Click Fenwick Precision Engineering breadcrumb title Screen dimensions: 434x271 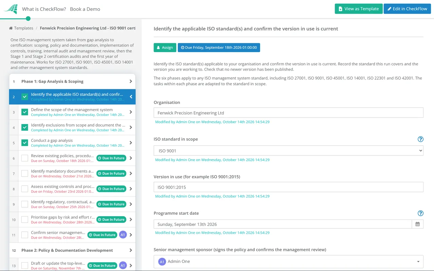88,28
